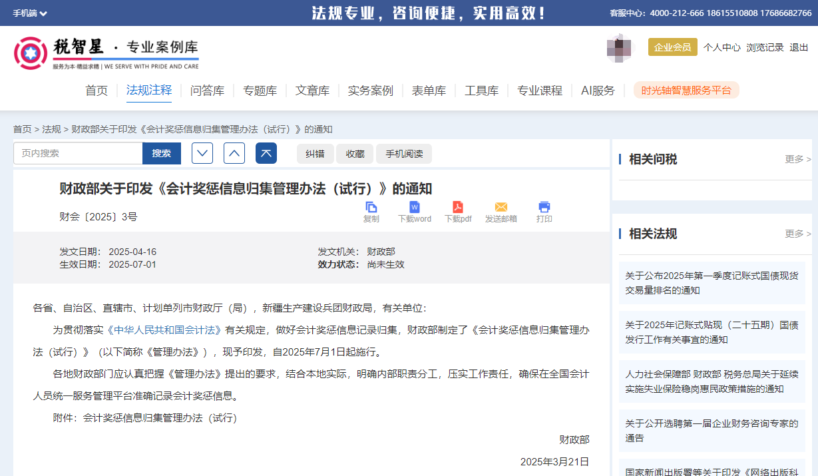Open 个人中心

[x=722, y=47]
